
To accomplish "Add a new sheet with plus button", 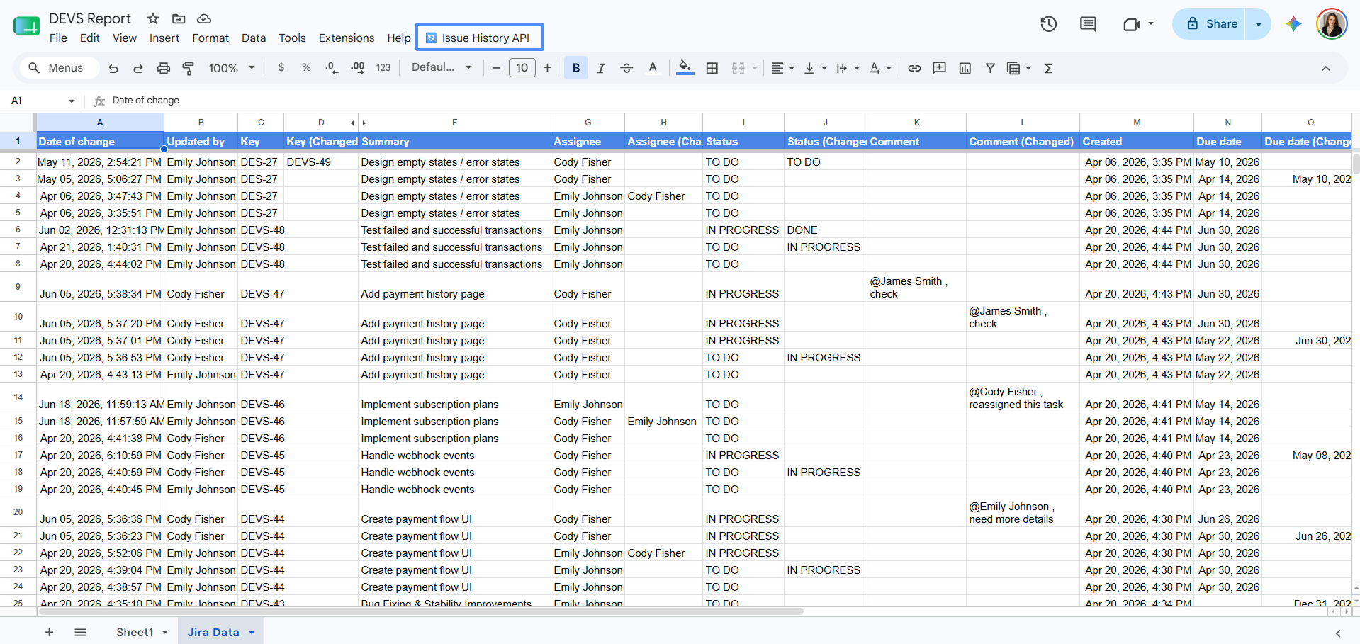I will [49, 632].
